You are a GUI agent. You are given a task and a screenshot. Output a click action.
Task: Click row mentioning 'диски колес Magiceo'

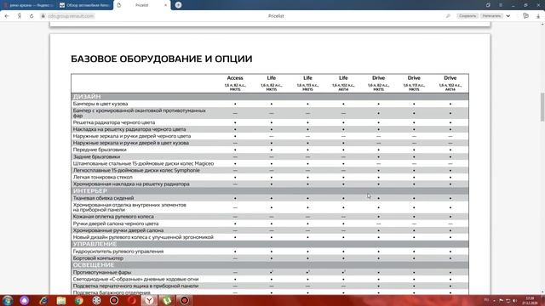point(270,163)
